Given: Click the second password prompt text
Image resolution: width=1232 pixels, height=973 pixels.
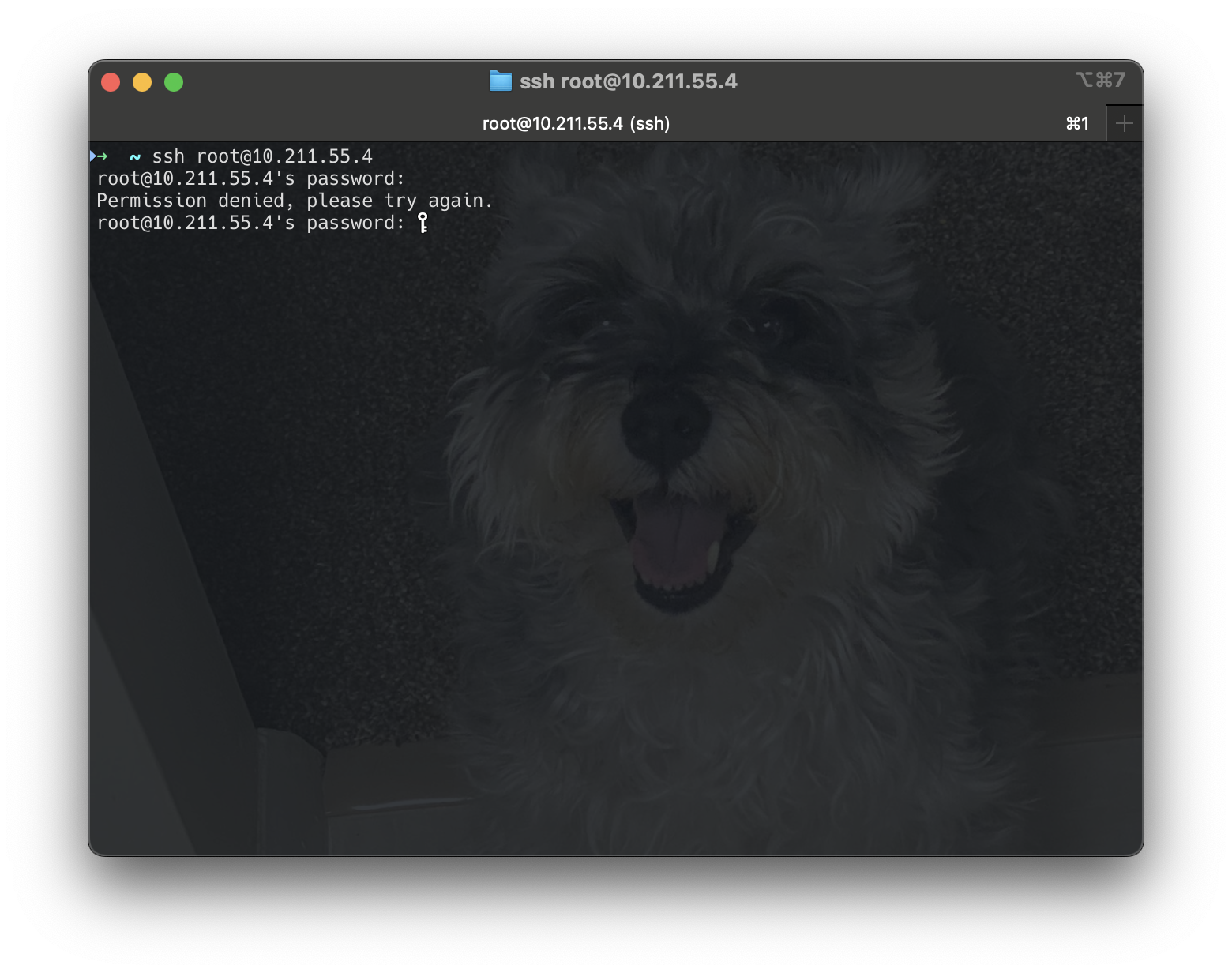Looking at the screenshot, I should tap(250, 223).
